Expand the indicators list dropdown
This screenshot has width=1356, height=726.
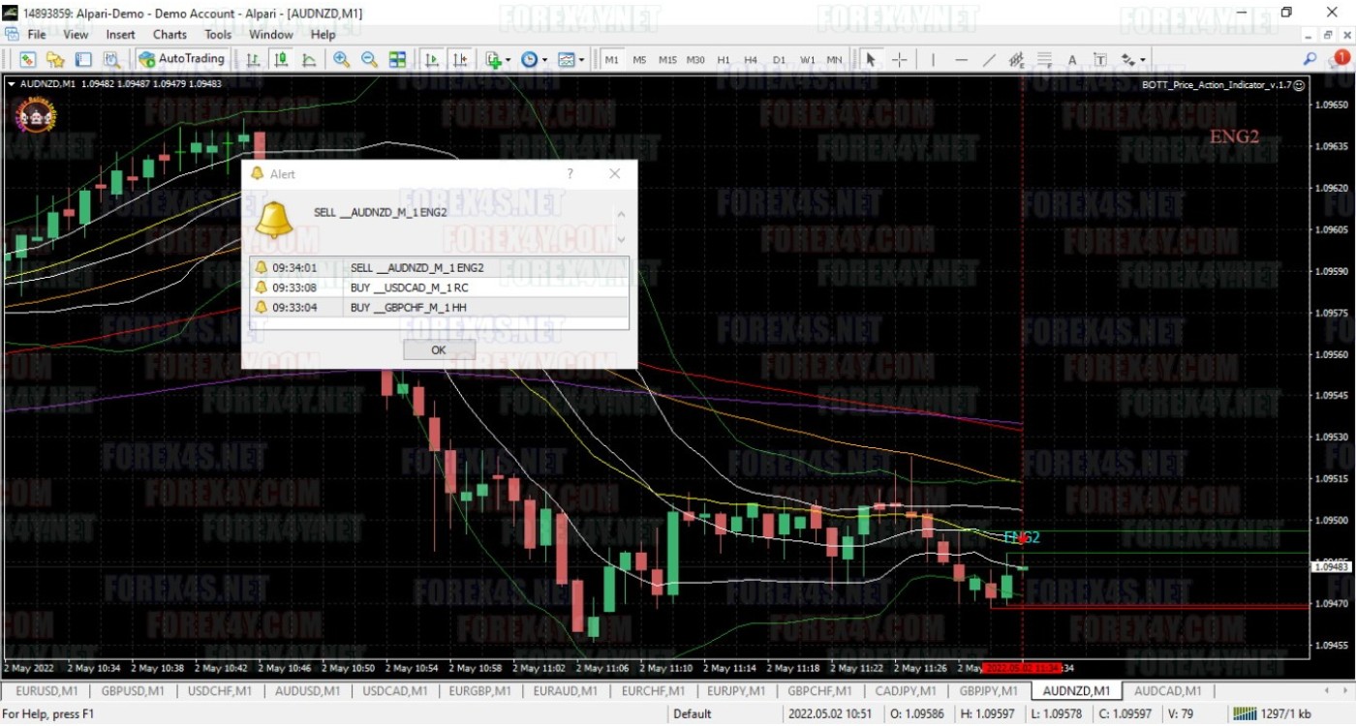click(x=497, y=60)
